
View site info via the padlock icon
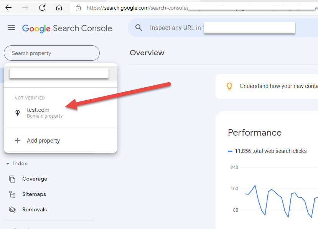[x=78, y=8]
